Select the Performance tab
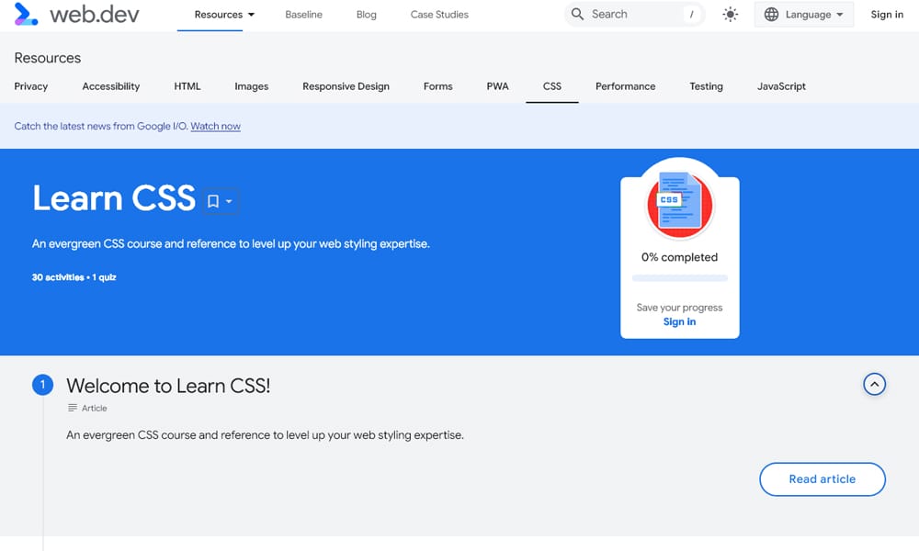919x551 pixels. (625, 86)
